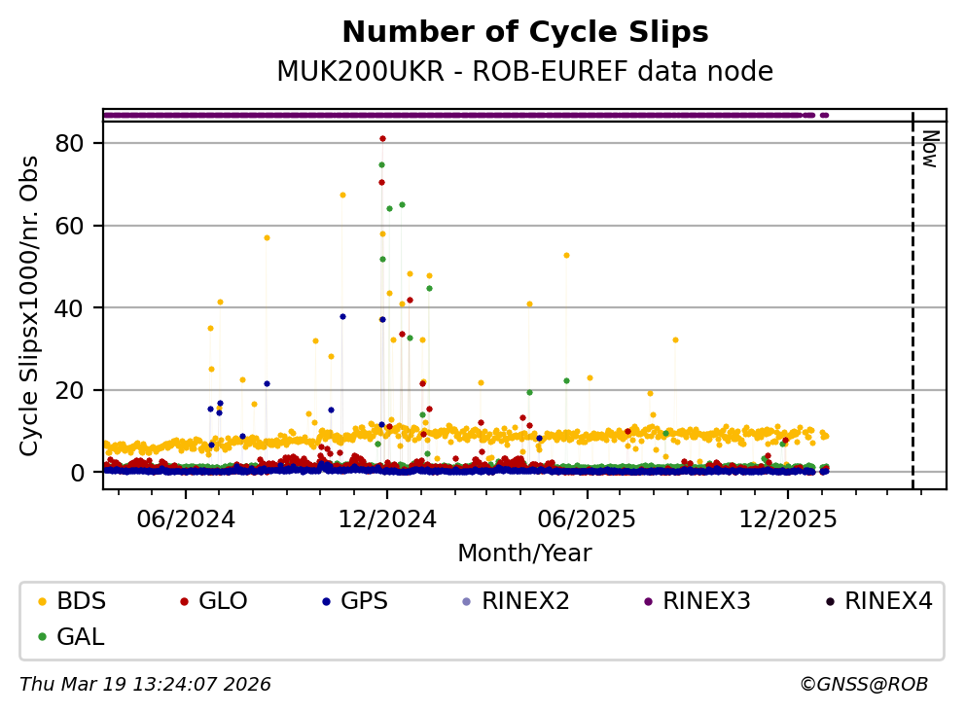Click the MUK200UKR ROB-EUREF data node subtitle
The height and width of the screenshot is (714, 966).
click(525, 72)
